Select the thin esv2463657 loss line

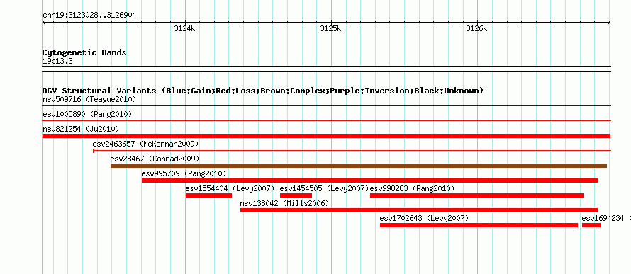pos(352,151)
